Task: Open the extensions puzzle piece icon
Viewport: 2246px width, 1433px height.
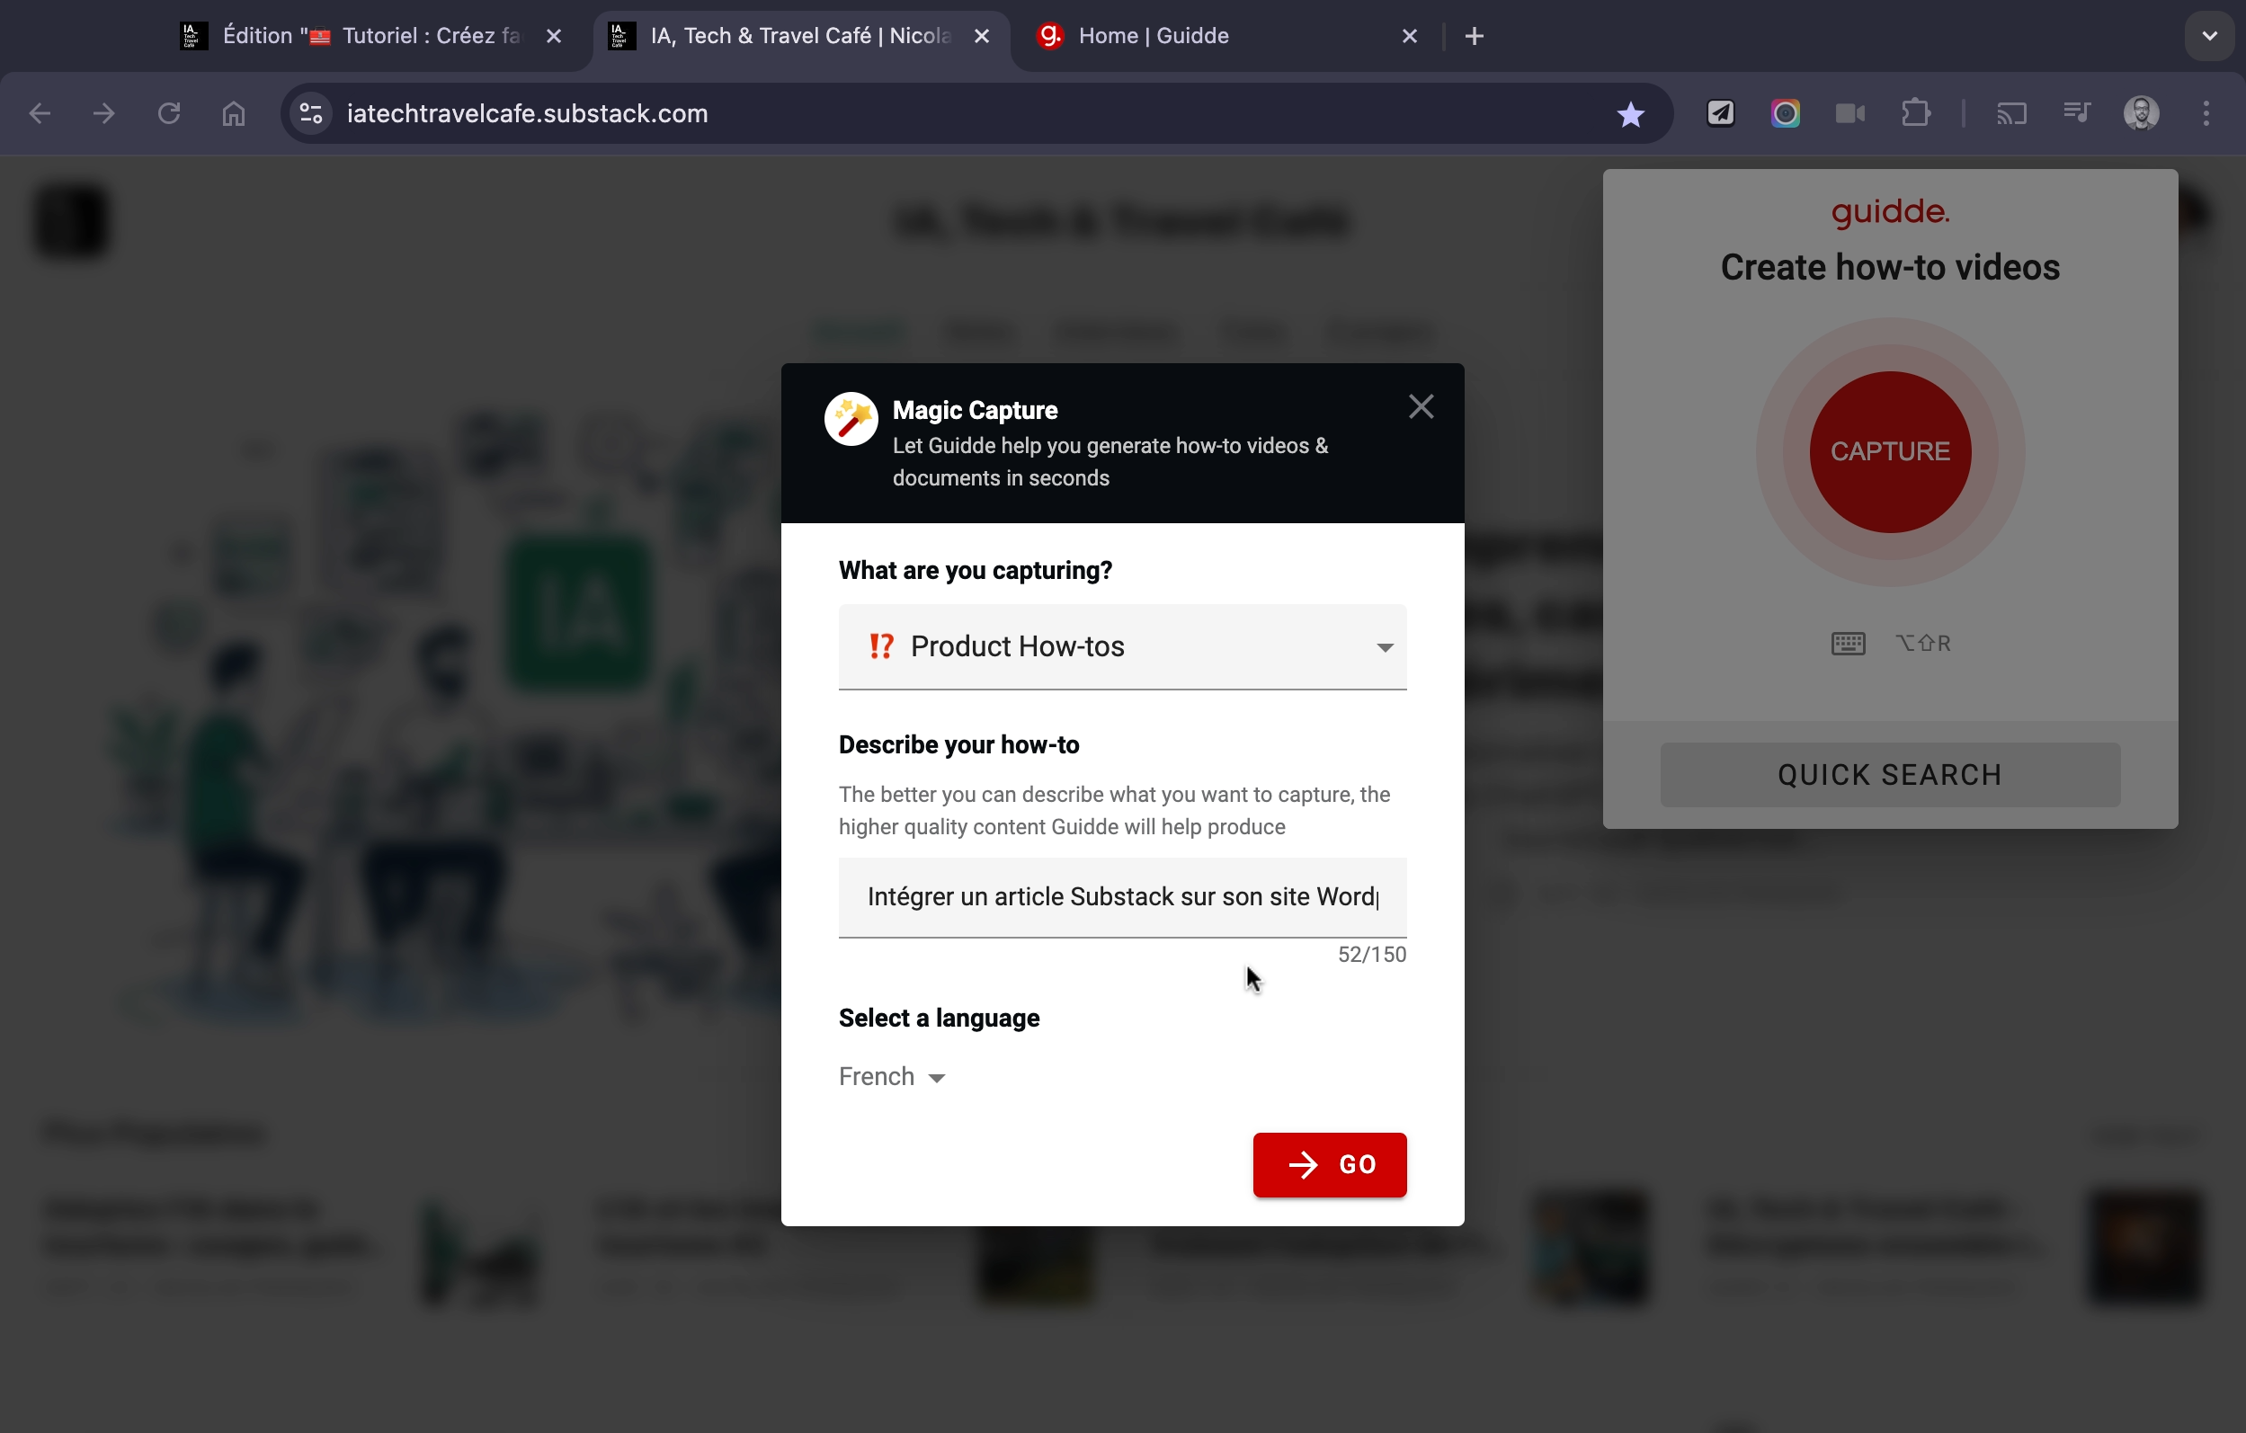Action: [1915, 114]
